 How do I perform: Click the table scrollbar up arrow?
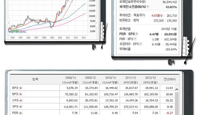tap(177, 89)
